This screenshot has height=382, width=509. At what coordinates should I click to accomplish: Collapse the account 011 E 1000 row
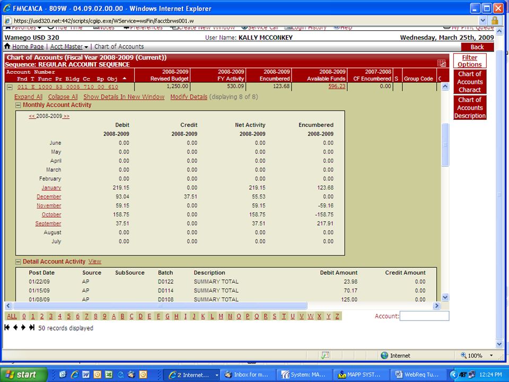pyautogui.click(x=10, y=87)
